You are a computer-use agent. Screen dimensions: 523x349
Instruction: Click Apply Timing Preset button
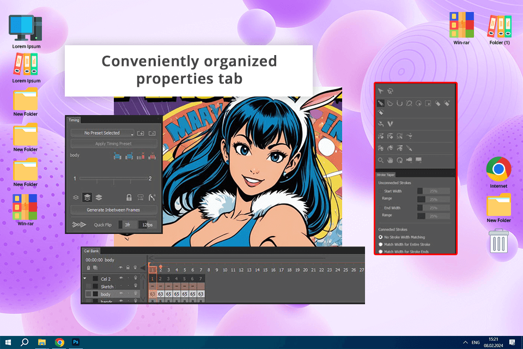pos(114,143)
